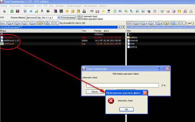Click the gray calculator-window toolbar icon
195x122 pixels.
155,11
